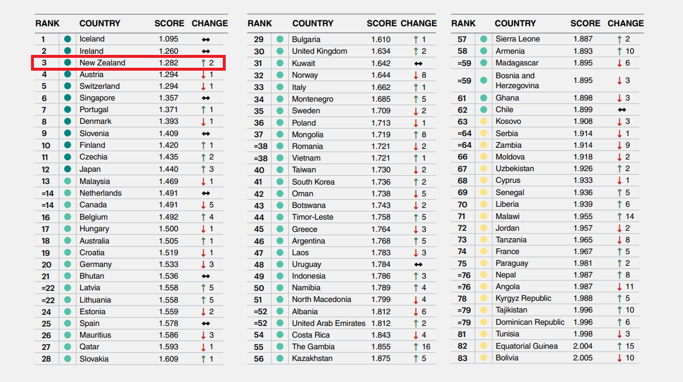This screenshot has height=382, width=683.
Task: Click Japan's score of 1.440
Action: (x=168, y=169)
